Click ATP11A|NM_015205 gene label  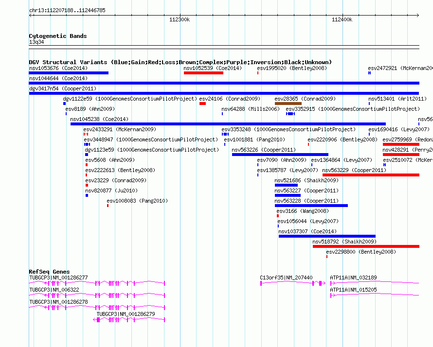point(354,290)
